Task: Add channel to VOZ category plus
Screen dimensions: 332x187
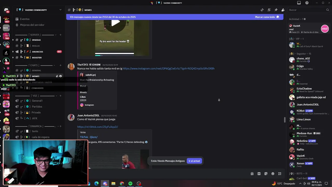Action: pyautogui.click(x=60, y=96)
